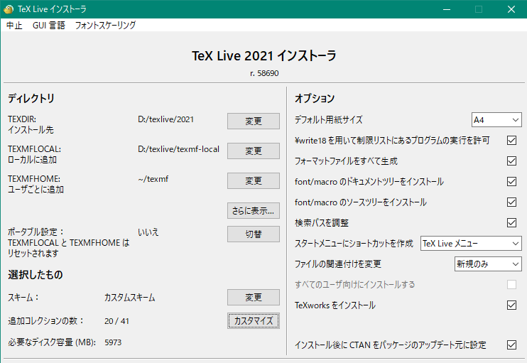Click 切替 button for portable setup
This screenshot has width=527, height=363.
pyautogui.click(x=254, y=234)
